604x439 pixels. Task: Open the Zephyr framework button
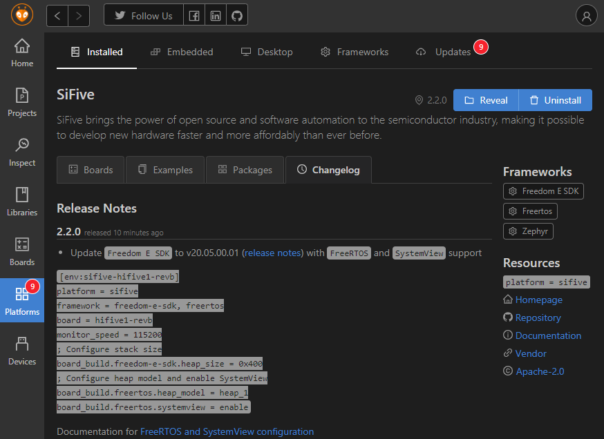[x=528, y=231]
